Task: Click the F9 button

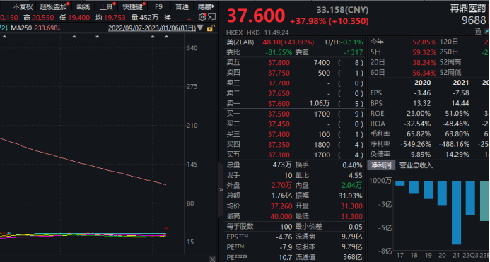Action: [x=159, y=6]
